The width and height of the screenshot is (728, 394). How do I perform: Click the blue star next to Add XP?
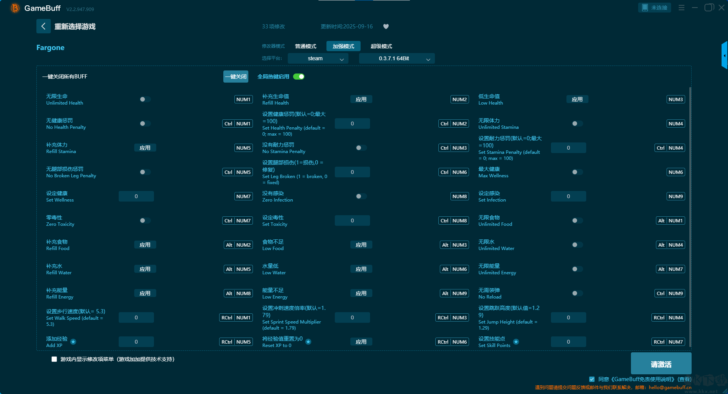coord(73,342)
